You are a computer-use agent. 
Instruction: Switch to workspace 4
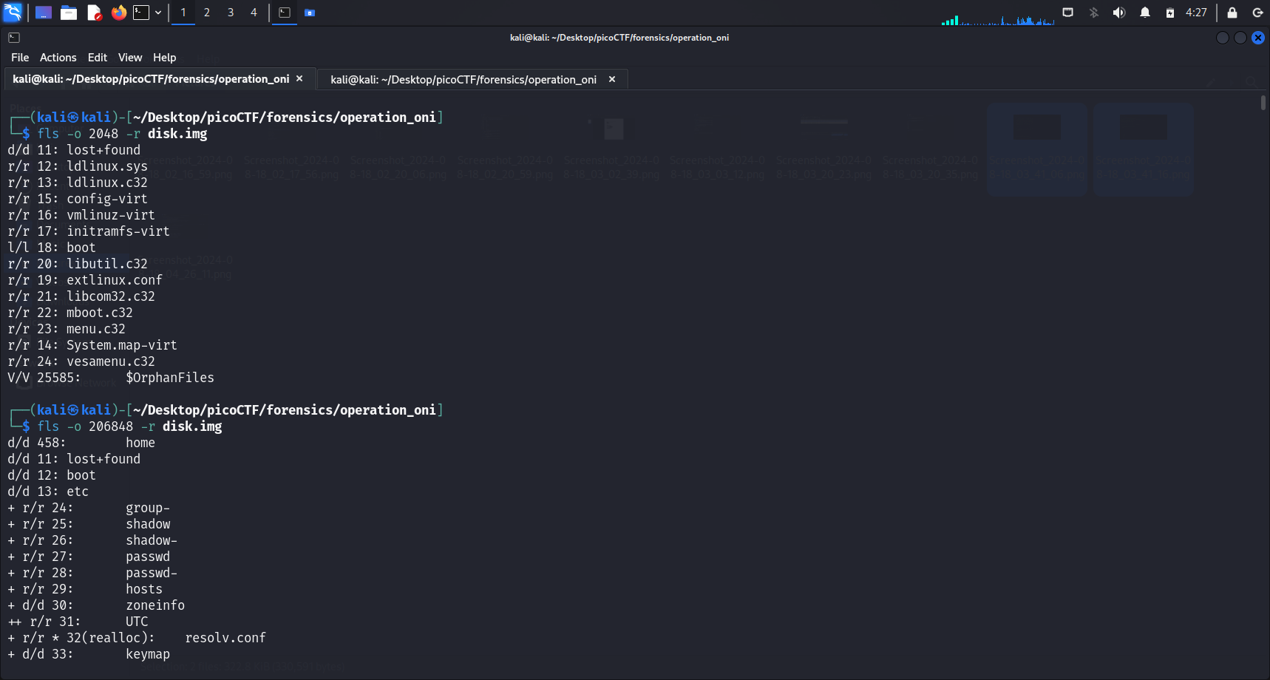(254, 13)
